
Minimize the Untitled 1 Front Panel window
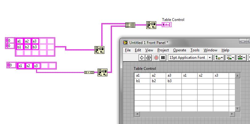pos(243,42)
